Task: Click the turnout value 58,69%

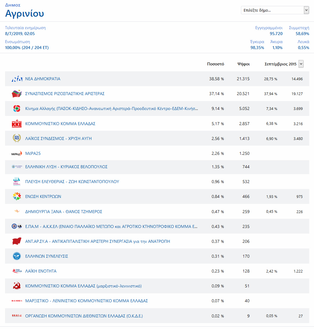Action: [x=302, y=34]
